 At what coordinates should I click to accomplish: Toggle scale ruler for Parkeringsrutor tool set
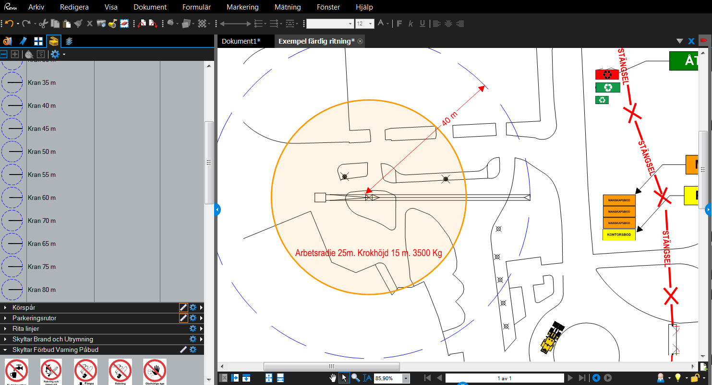(183, 318)
